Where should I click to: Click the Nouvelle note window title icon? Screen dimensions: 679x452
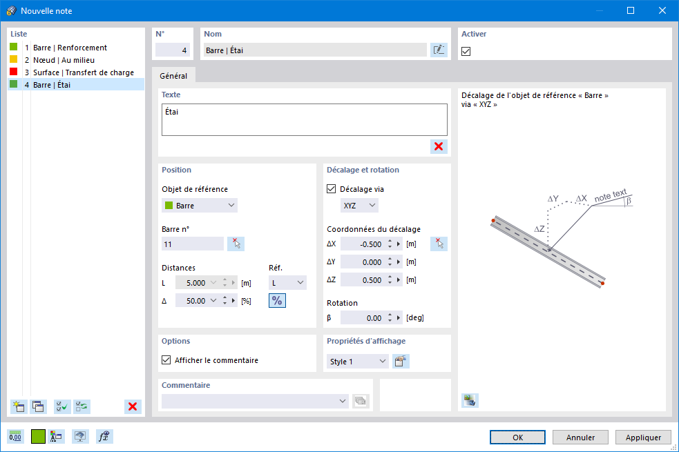tap(12, 11)
